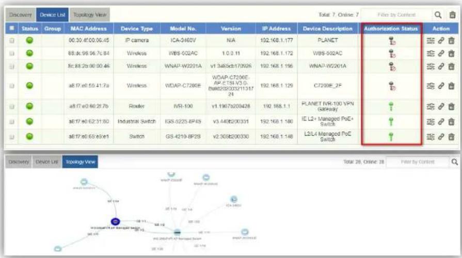
Task: Select dark blue managed switch topology node
Action: [x=115, y=221]
